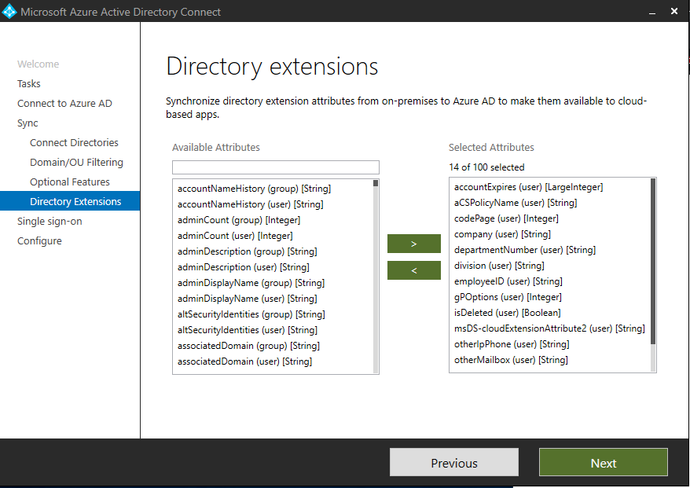Open the Optional Features step
This screenshot has height=488, width=690.
(70, 182)
